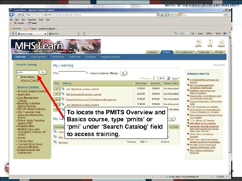Open the Self-Paced subtab
The image size is (242, 181).
tap(75, 57)
